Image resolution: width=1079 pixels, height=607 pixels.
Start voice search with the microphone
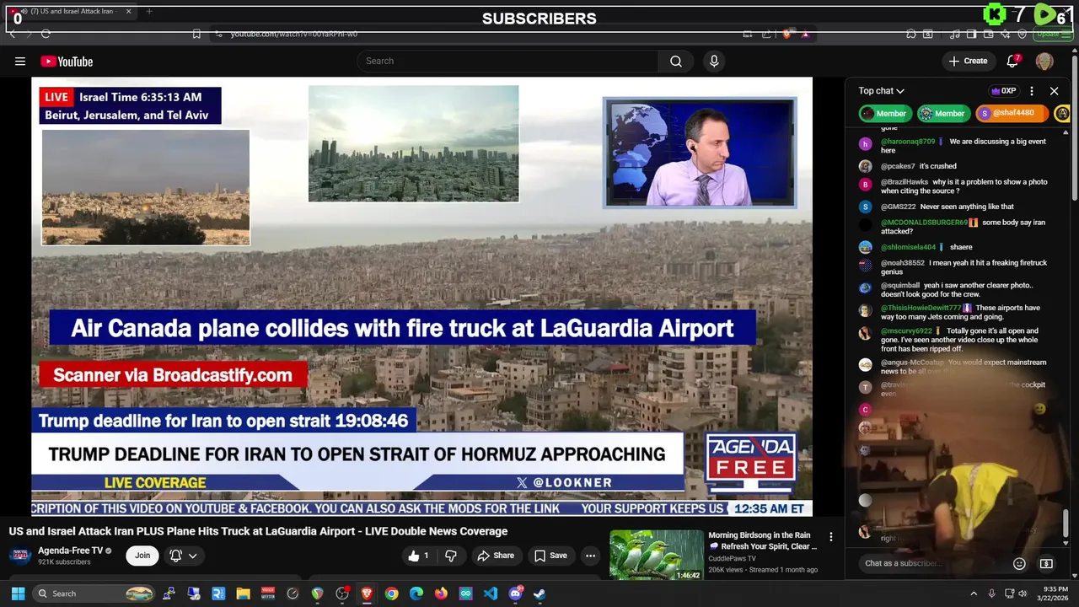[714, 61]
